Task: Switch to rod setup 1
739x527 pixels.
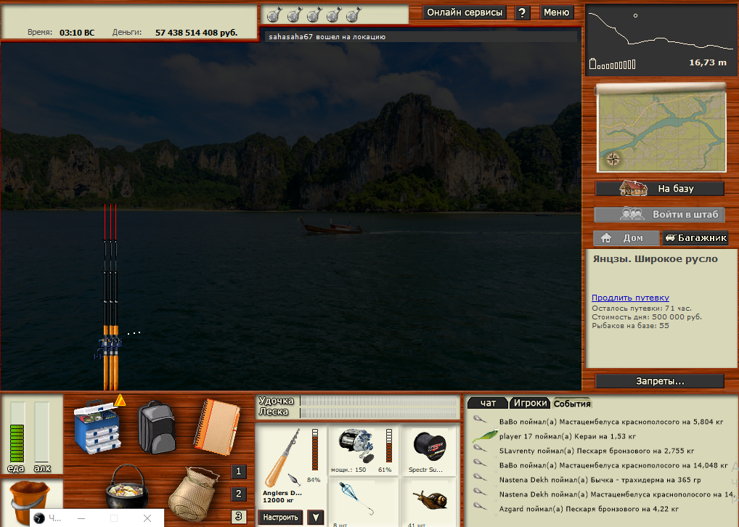Action: click(239, 471)
